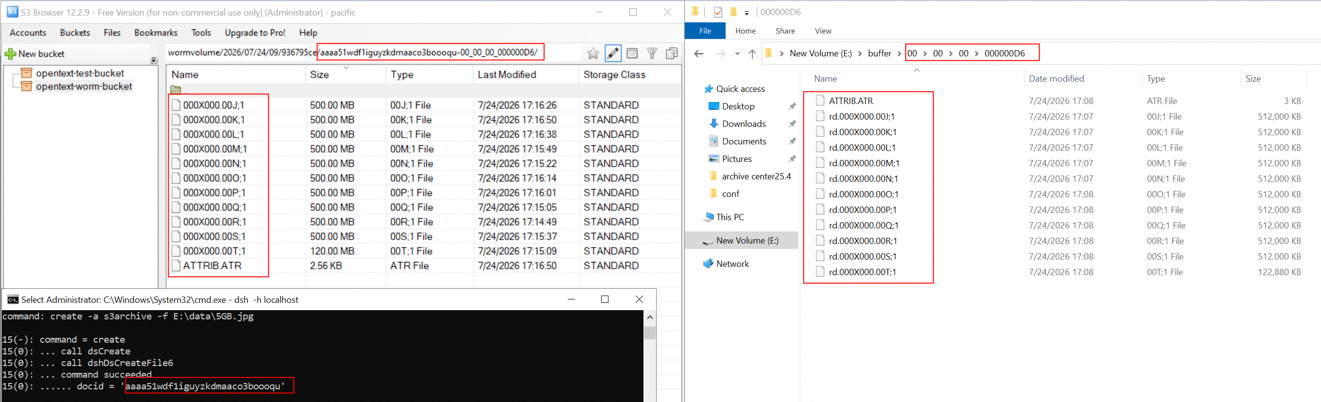Viewport: 1321px width, 402px height.
Task: Select rd.000X000.00T;1 in File Explorer
Action: coord(862,272)
